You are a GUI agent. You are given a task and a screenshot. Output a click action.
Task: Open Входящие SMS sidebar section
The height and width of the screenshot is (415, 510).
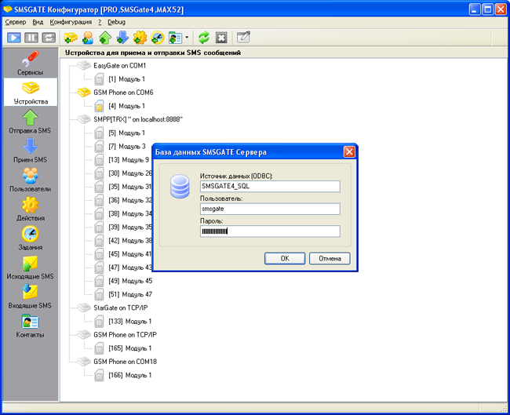tap(31, 297)
